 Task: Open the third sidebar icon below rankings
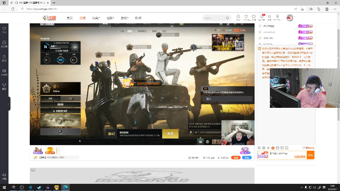click(x=4, y=58)
